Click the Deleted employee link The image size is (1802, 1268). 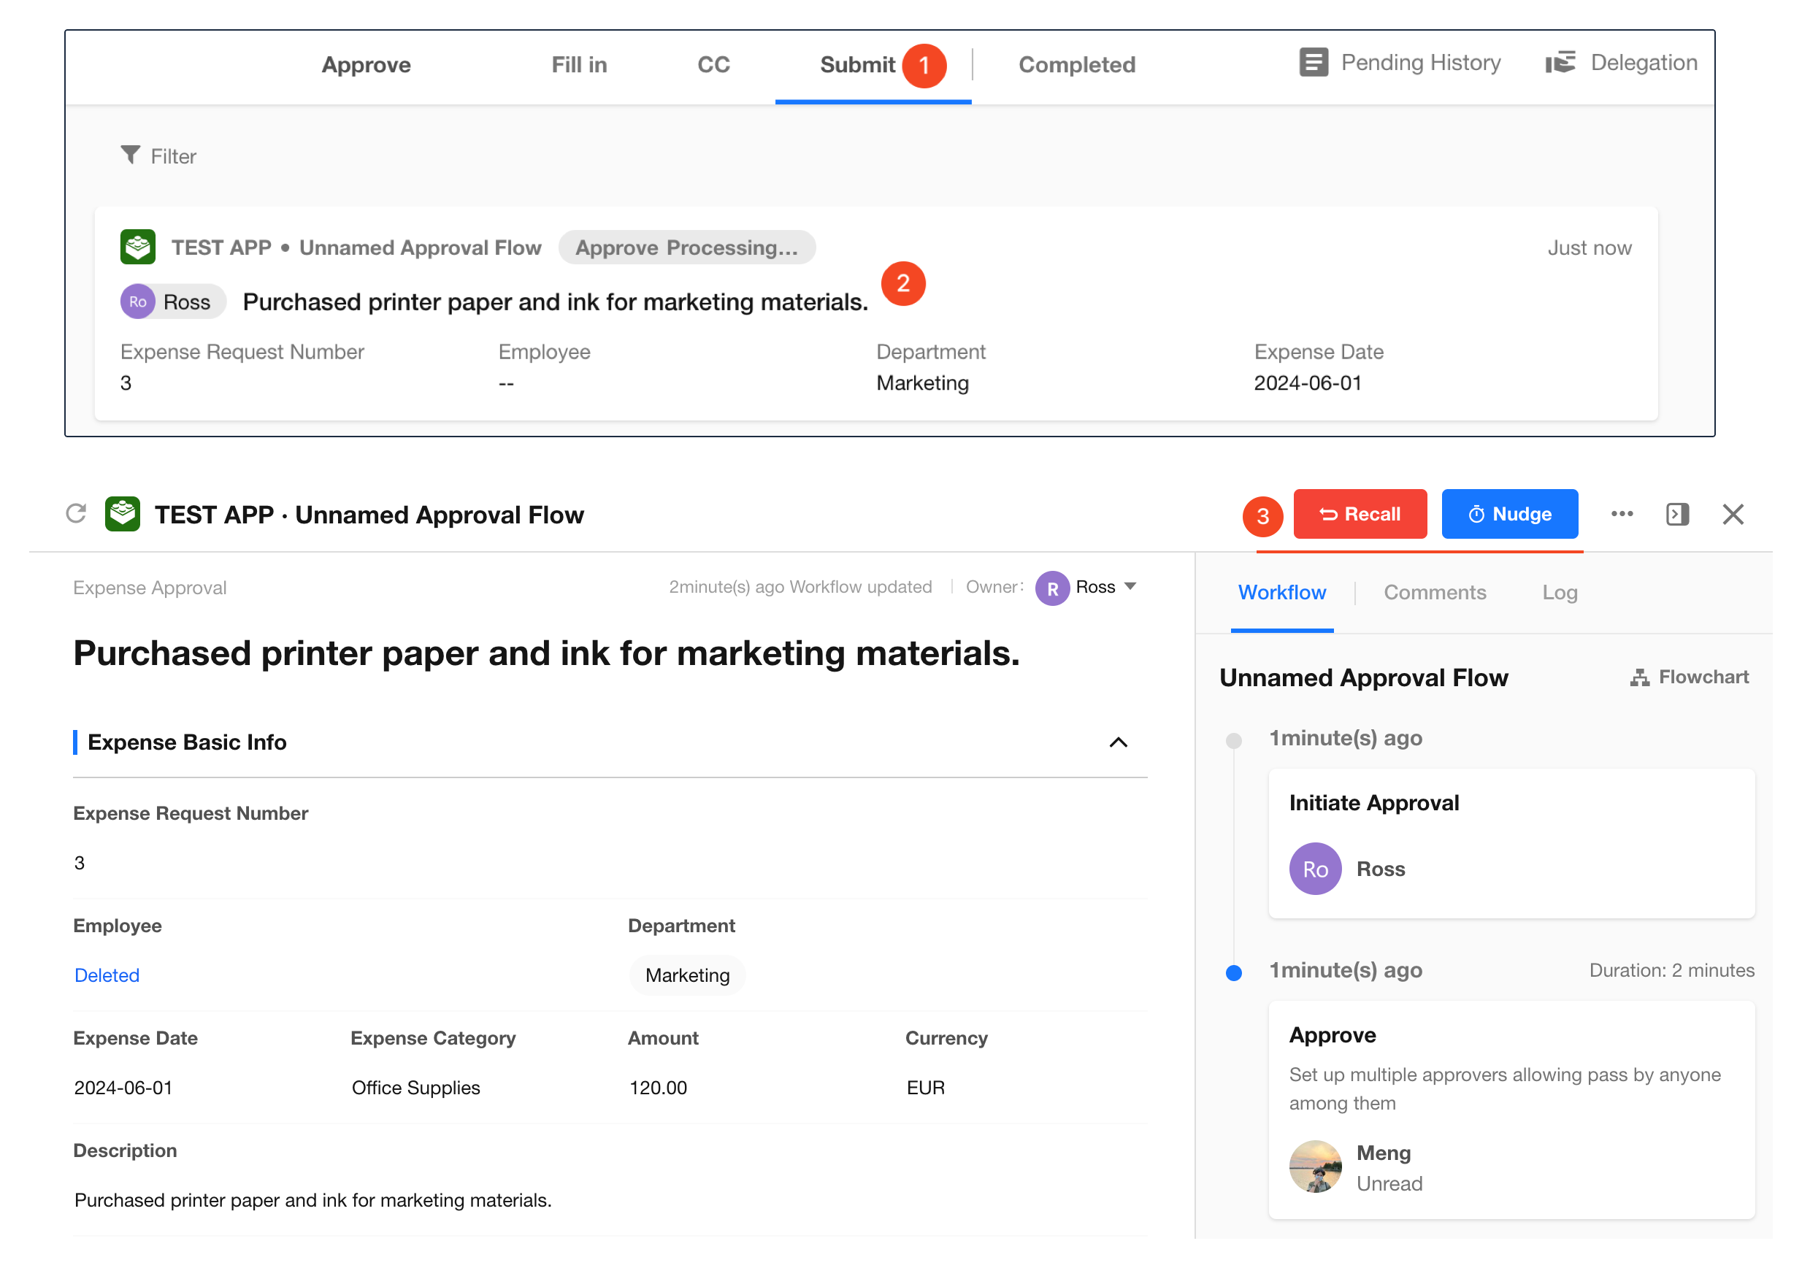(107, 975)
